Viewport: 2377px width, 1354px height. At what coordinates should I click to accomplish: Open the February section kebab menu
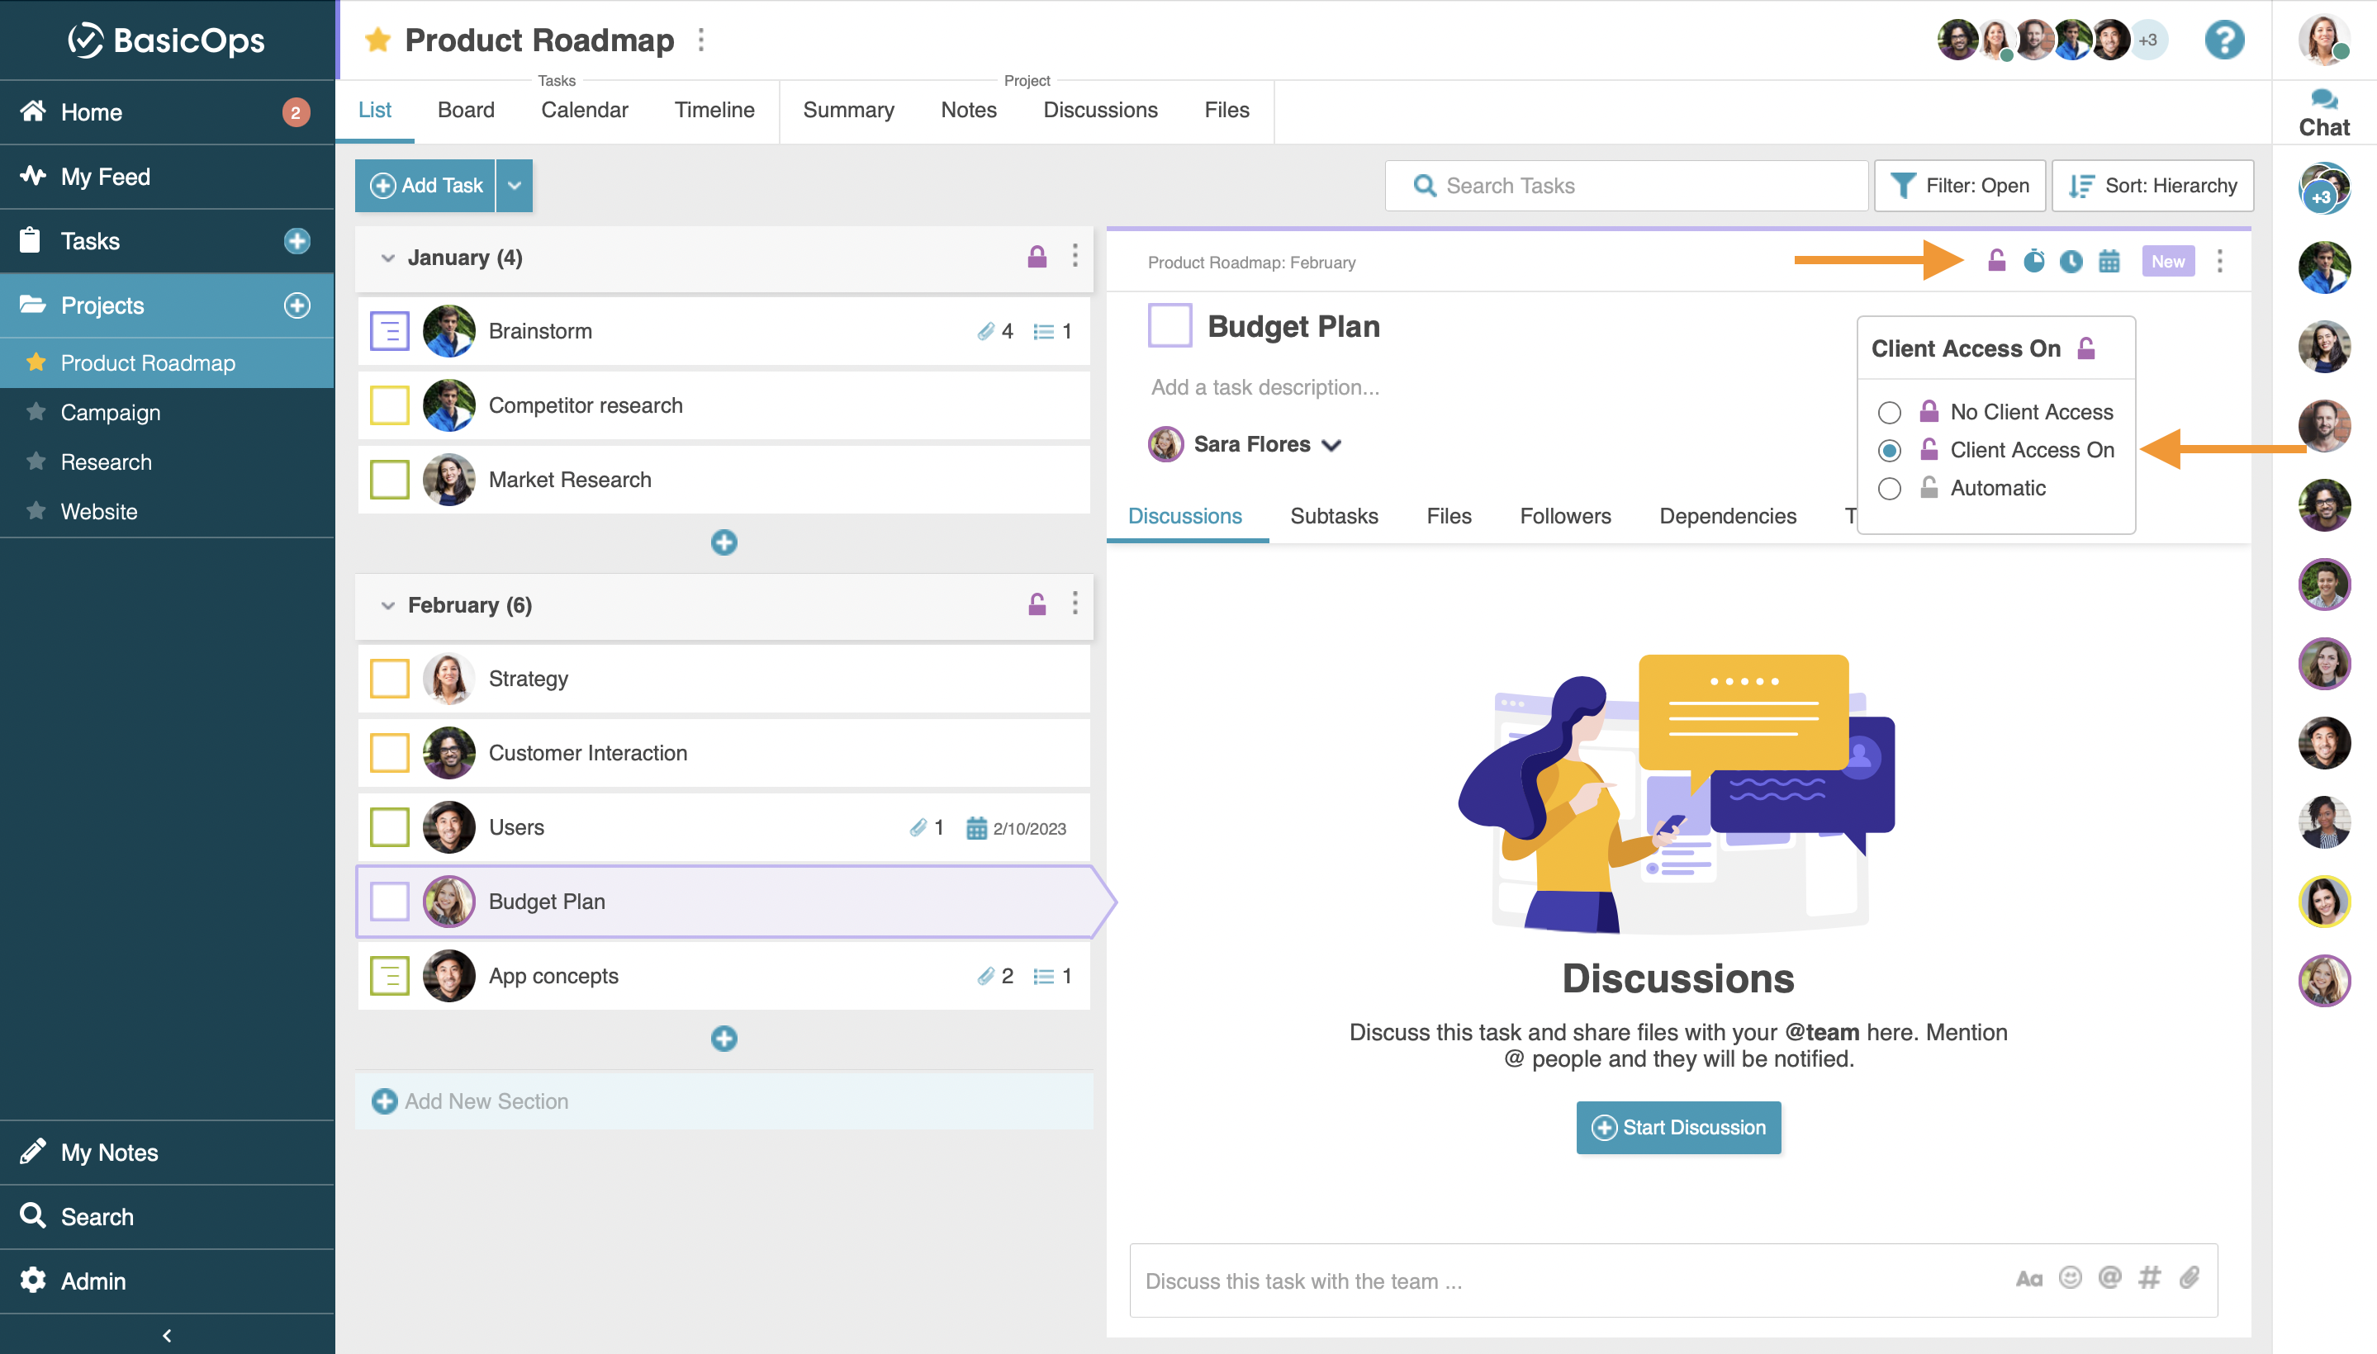point(1075,604)
